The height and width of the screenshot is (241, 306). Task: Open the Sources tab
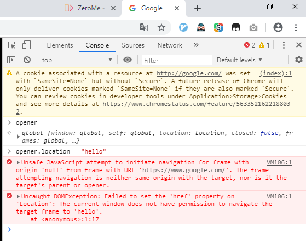pos(133,45)
